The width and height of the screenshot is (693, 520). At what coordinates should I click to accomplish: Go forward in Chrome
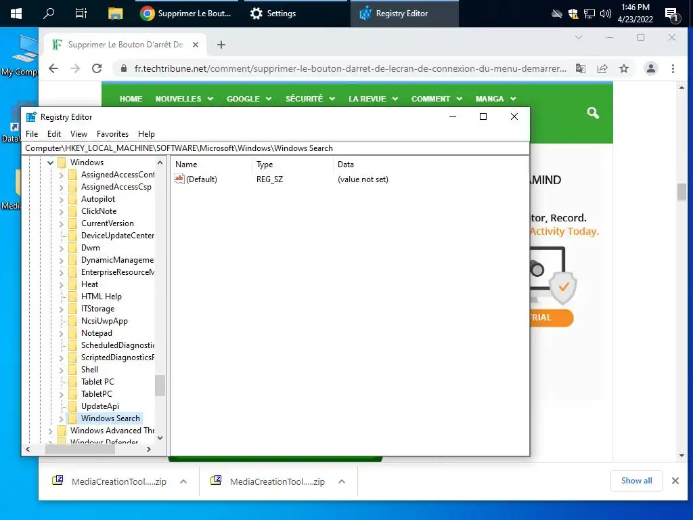[75, 68]
